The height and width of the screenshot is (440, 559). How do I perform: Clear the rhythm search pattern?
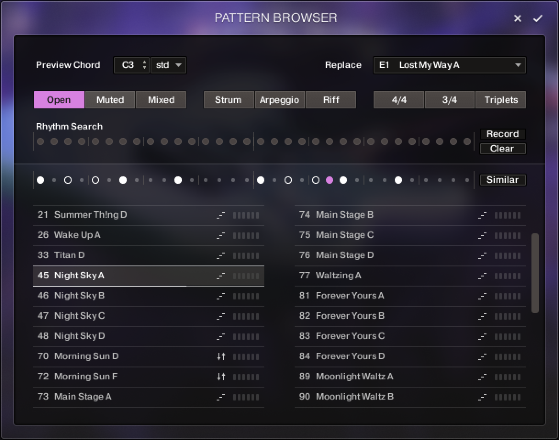503,149
